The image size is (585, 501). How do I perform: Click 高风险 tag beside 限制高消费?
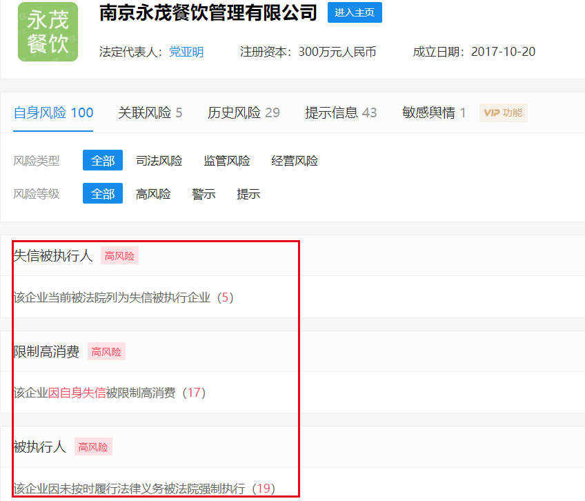pos(106,352)
